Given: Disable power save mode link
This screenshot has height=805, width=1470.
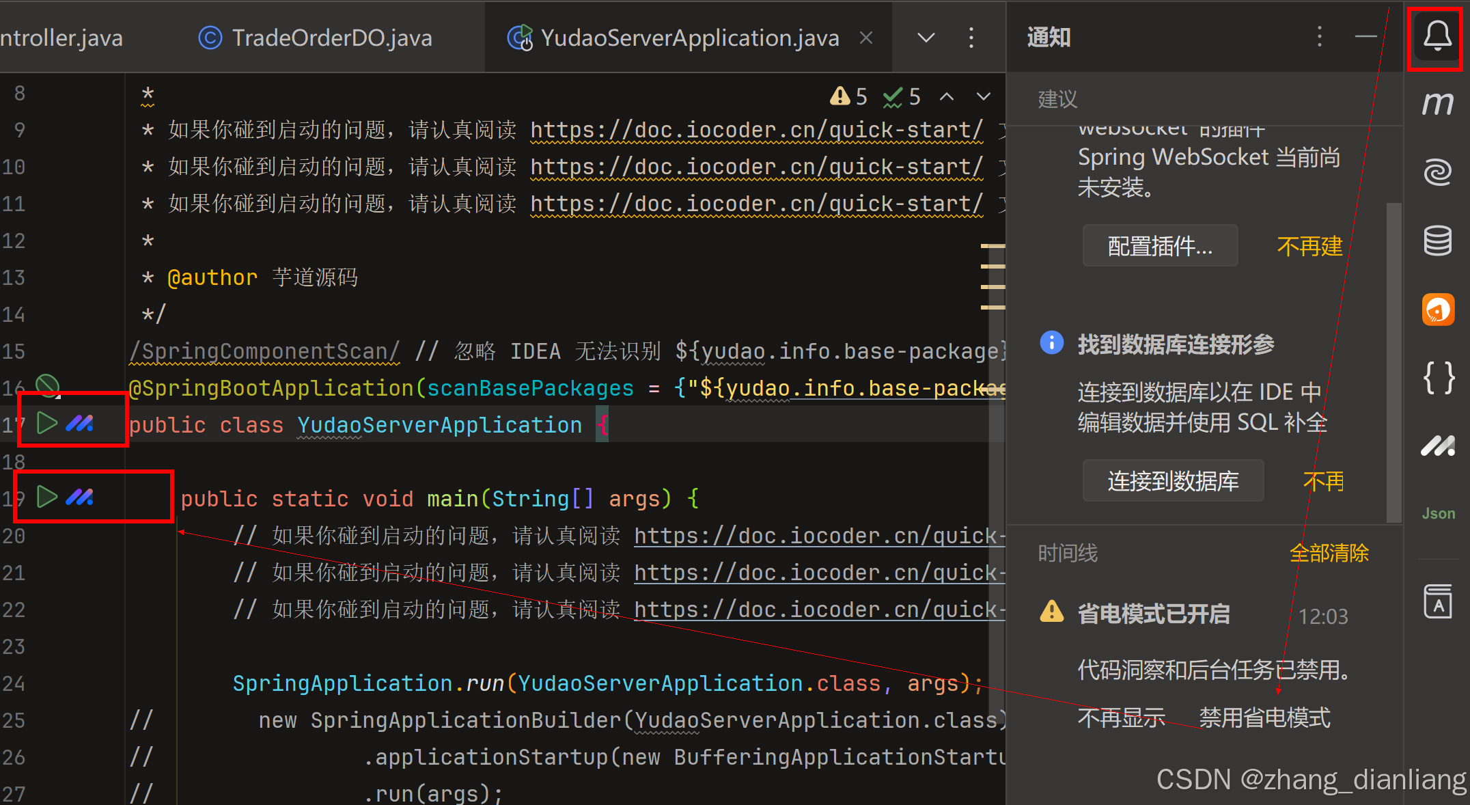Looking at the screenshot, I should click(x=1264, y=718).
